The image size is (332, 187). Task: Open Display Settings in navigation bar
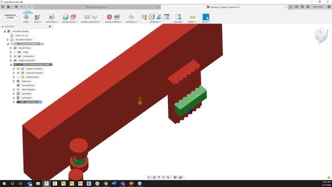tap(175, 177)
